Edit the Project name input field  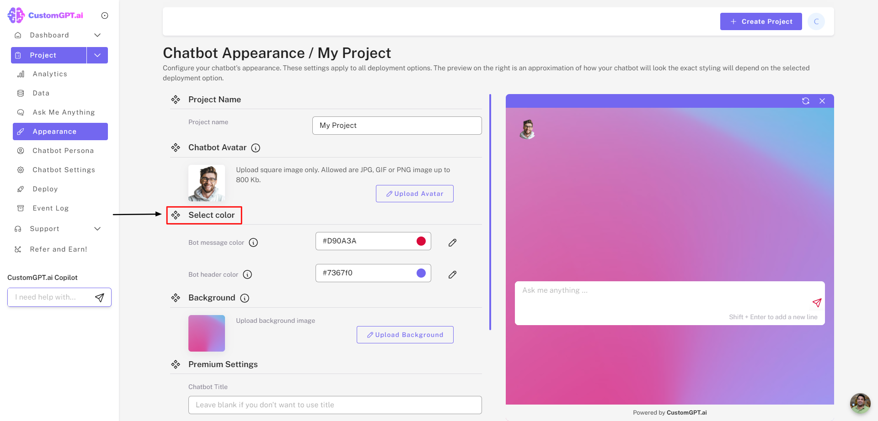pos(397,126)
